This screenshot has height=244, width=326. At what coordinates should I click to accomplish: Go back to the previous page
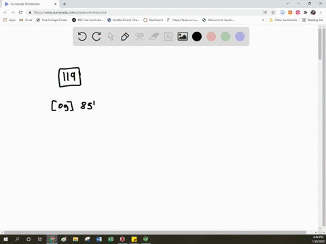point(5,12)
